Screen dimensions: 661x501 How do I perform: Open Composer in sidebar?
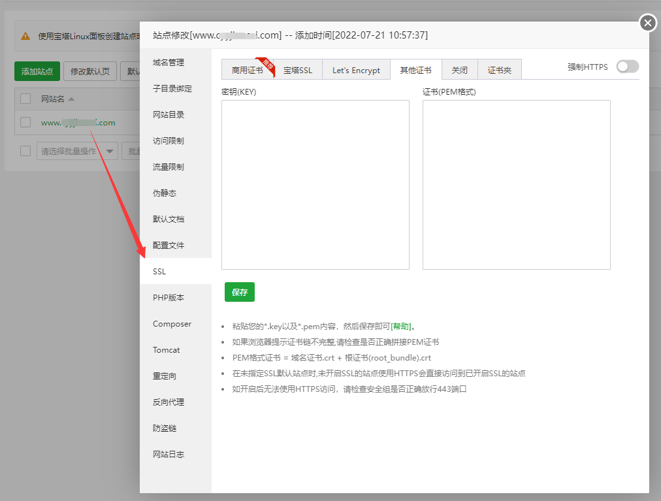[176, 324]
